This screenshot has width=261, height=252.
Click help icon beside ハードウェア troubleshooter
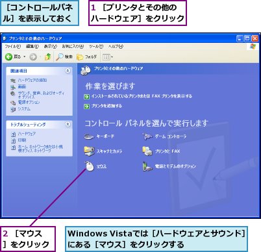coord(13,134)
